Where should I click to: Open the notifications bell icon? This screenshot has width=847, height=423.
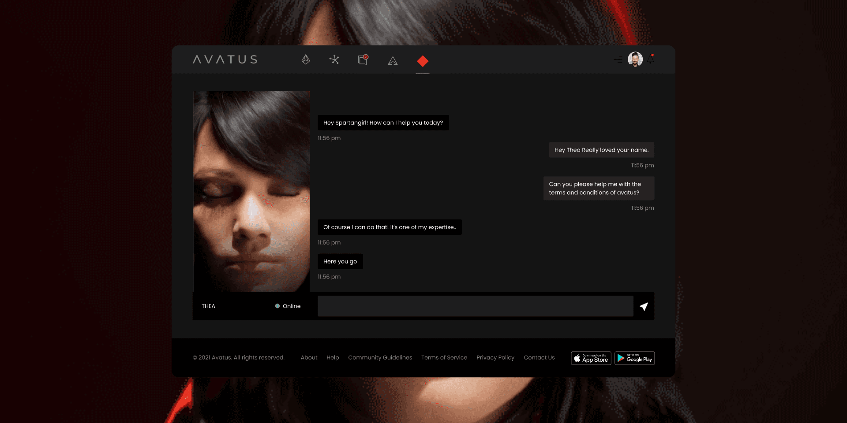pos(651,59)
